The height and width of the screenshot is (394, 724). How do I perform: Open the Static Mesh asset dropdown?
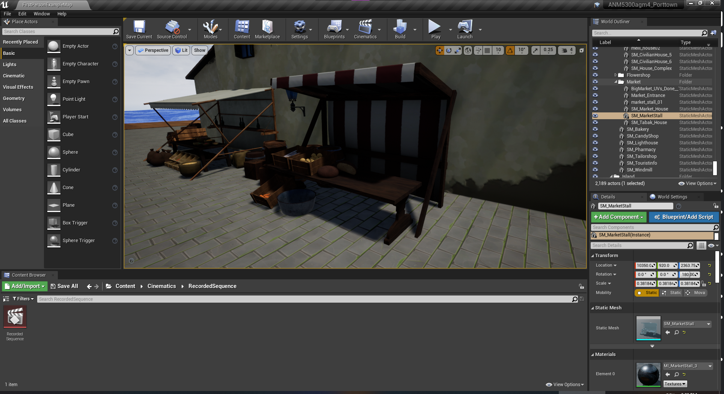[x=687, y=324]
